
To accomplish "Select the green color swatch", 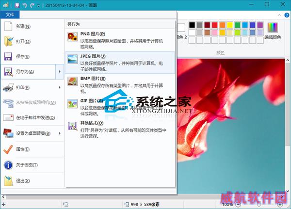I will pos(237,25).
